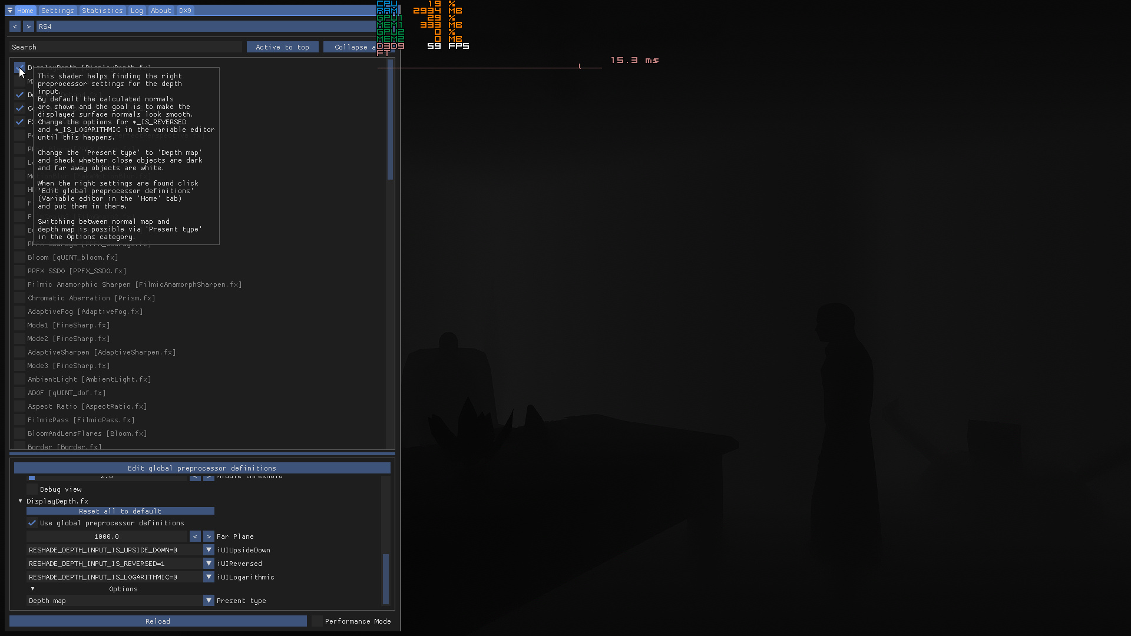
Task: Switch to the Settings tab
Action: pos(58,11)
